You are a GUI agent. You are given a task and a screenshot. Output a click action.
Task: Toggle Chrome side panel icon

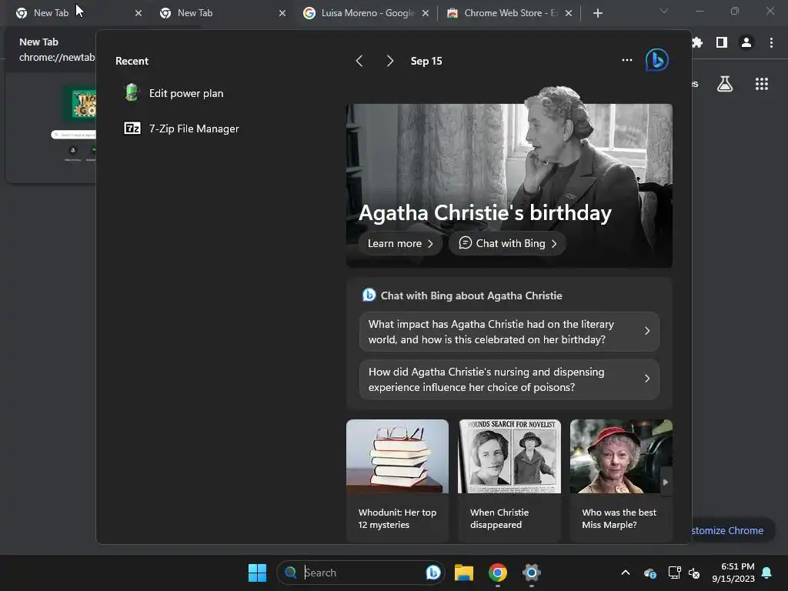pos(722,43)
